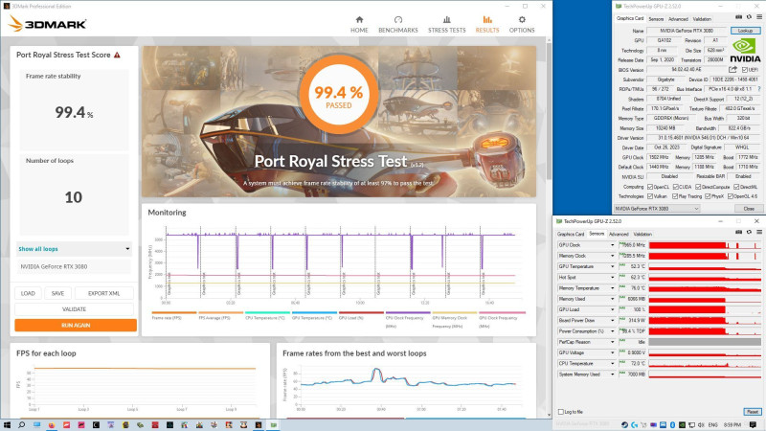Click the SAVE button

pyautogui.click(x=57, y=293)
